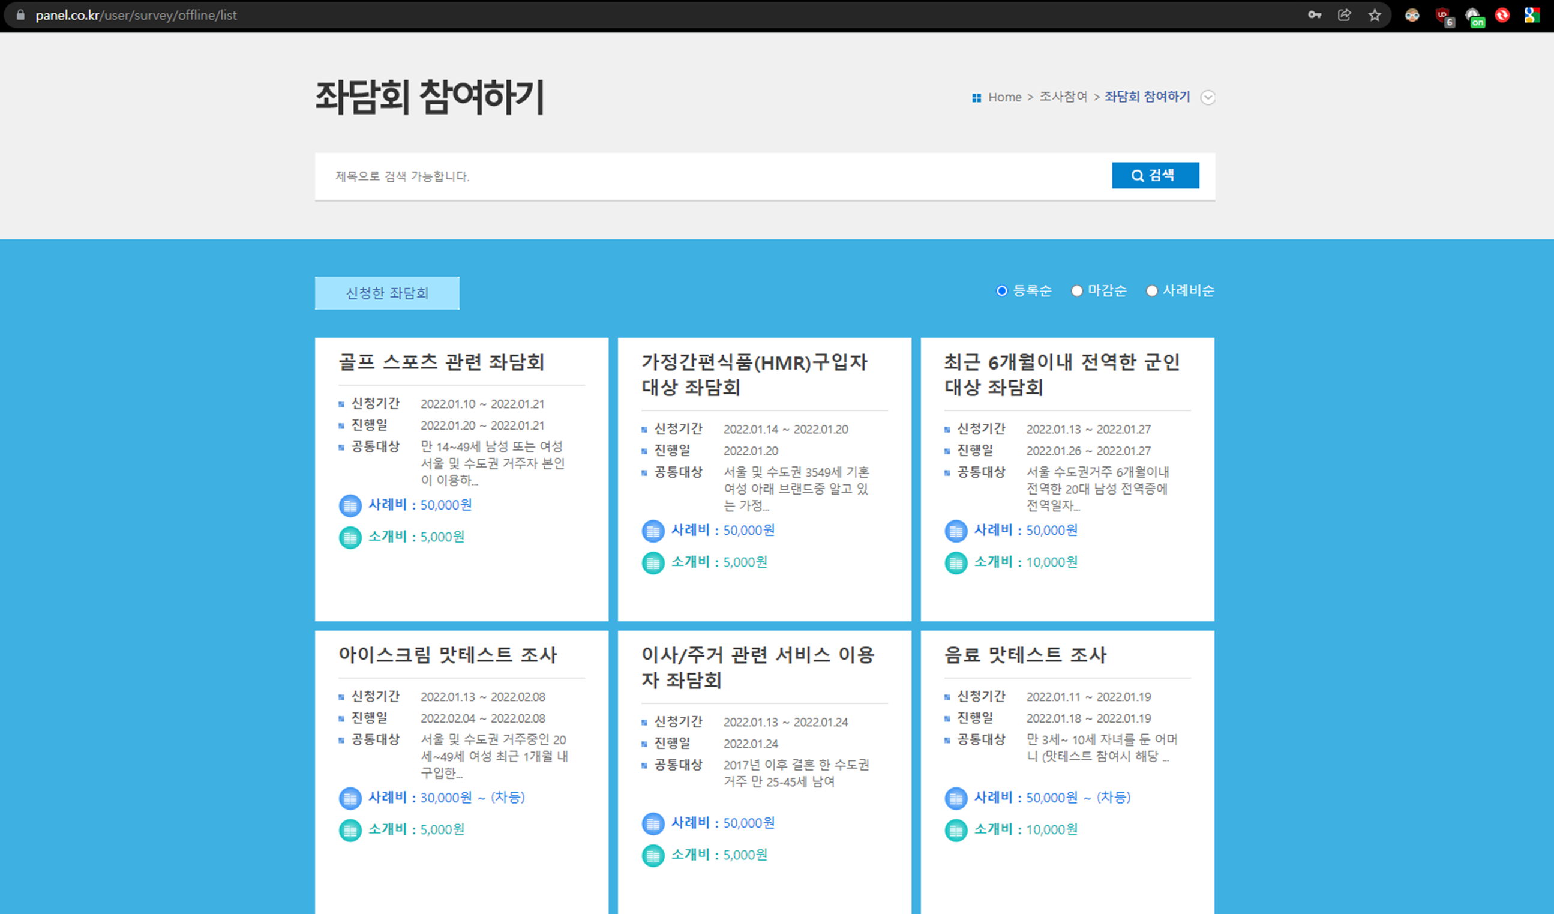Screen dimensions: 1554x914
Task: Click the face with glasses extension
Action: 1412,16
